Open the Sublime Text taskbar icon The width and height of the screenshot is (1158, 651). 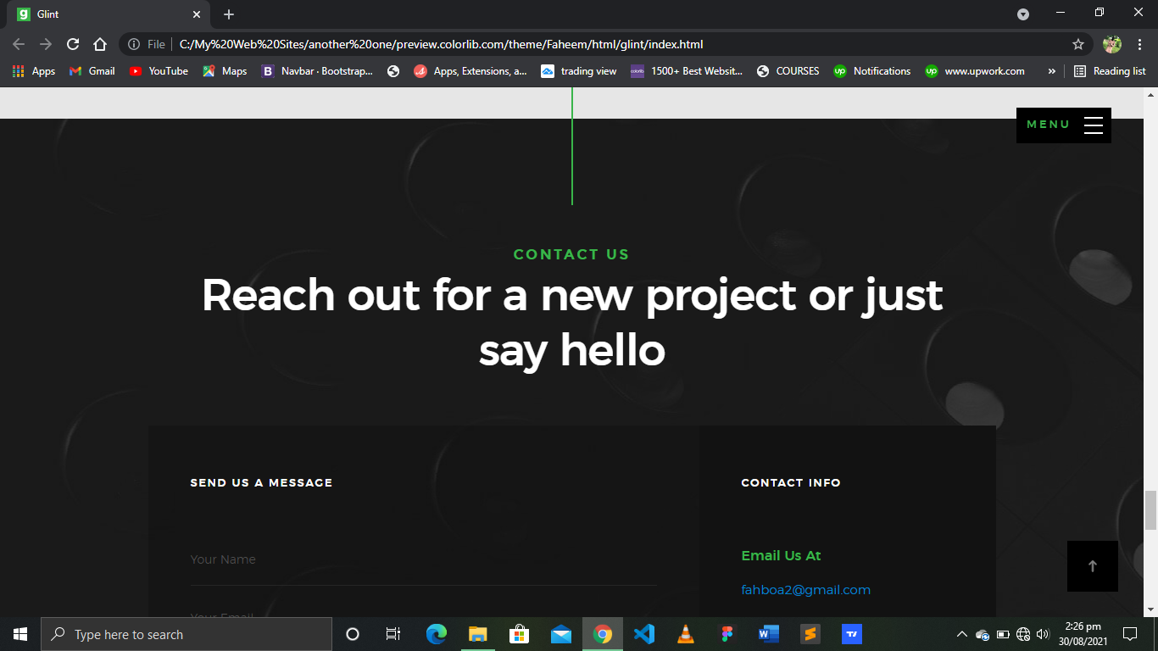[x=810, y=634]
